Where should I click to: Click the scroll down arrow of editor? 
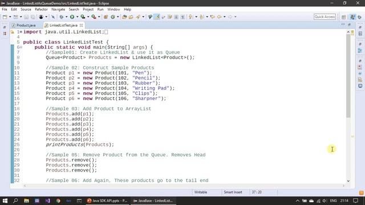pyautogui.click(x=348, y=181)
